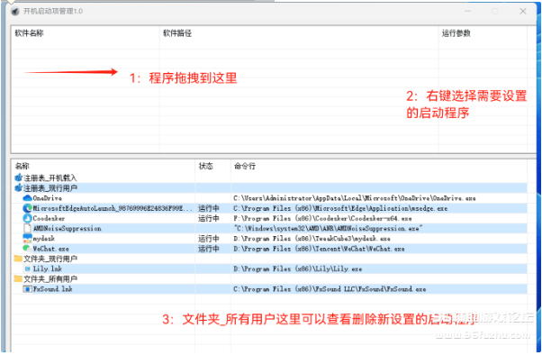The width and height of the screenshot is (542, 355).
Task: Select the 文件夹_所有用户 folder group
Action: click(x=46, y=279)
